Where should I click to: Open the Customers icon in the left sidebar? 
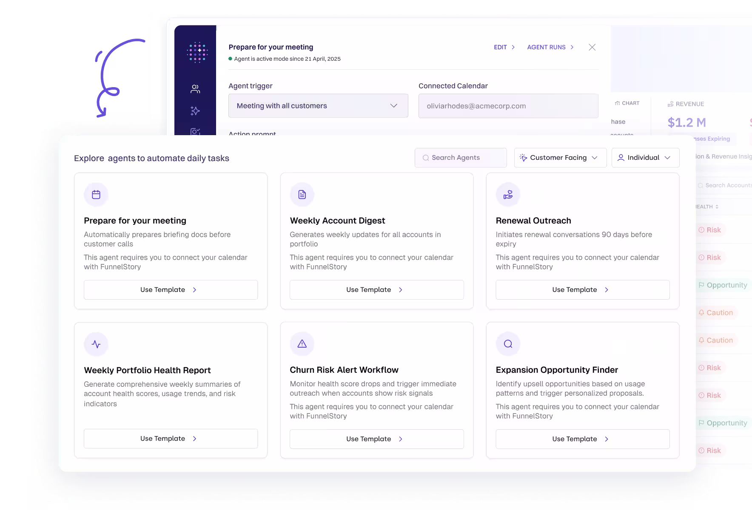pos(195,88)
